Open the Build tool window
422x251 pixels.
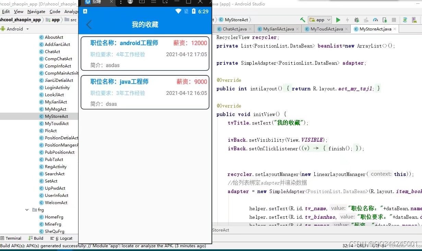click(x=36, y=238)
